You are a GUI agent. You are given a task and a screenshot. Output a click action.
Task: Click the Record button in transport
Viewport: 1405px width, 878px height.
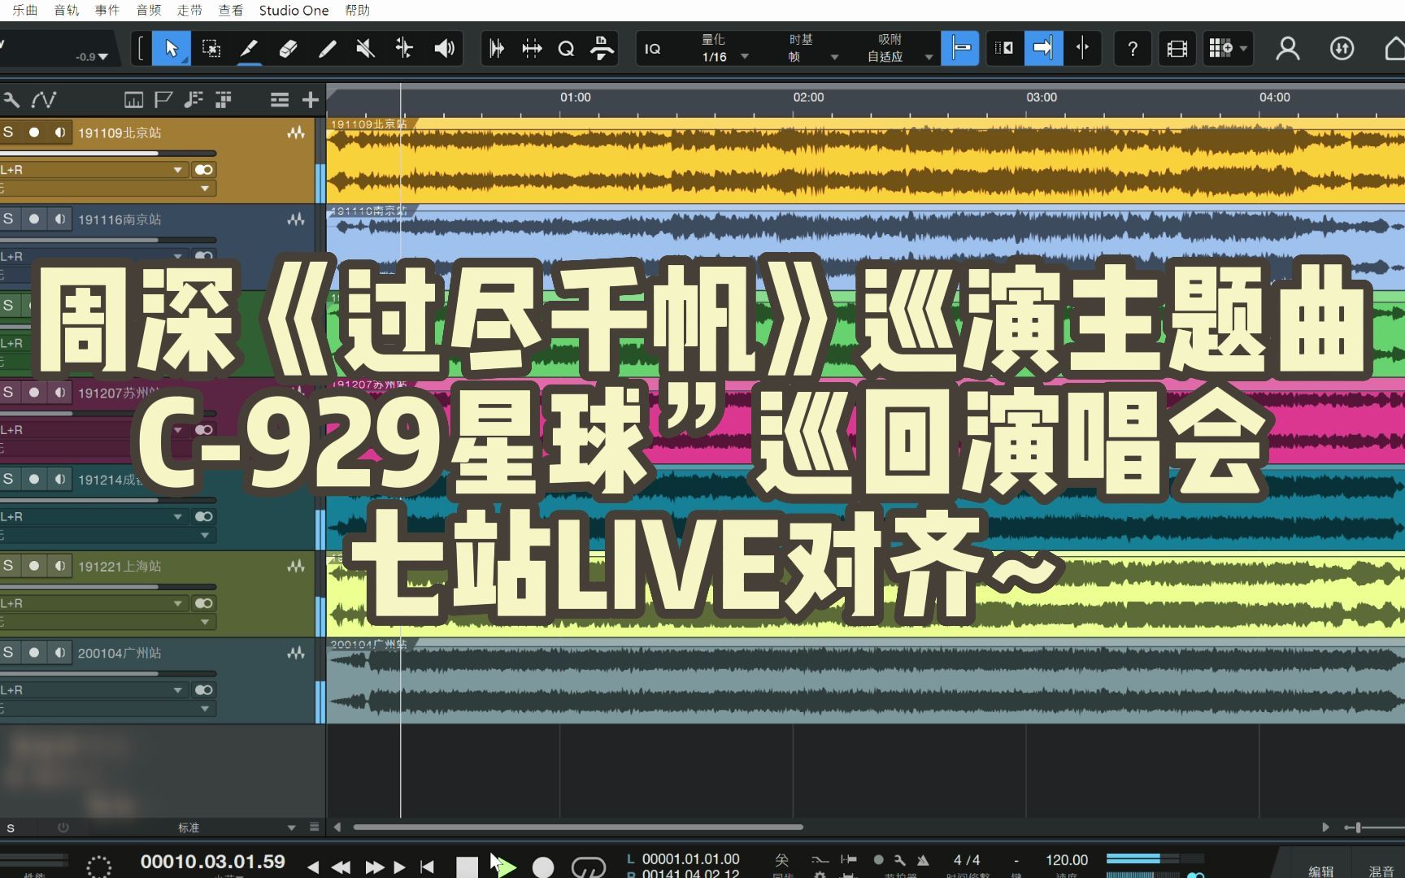[x=543, y=867]
